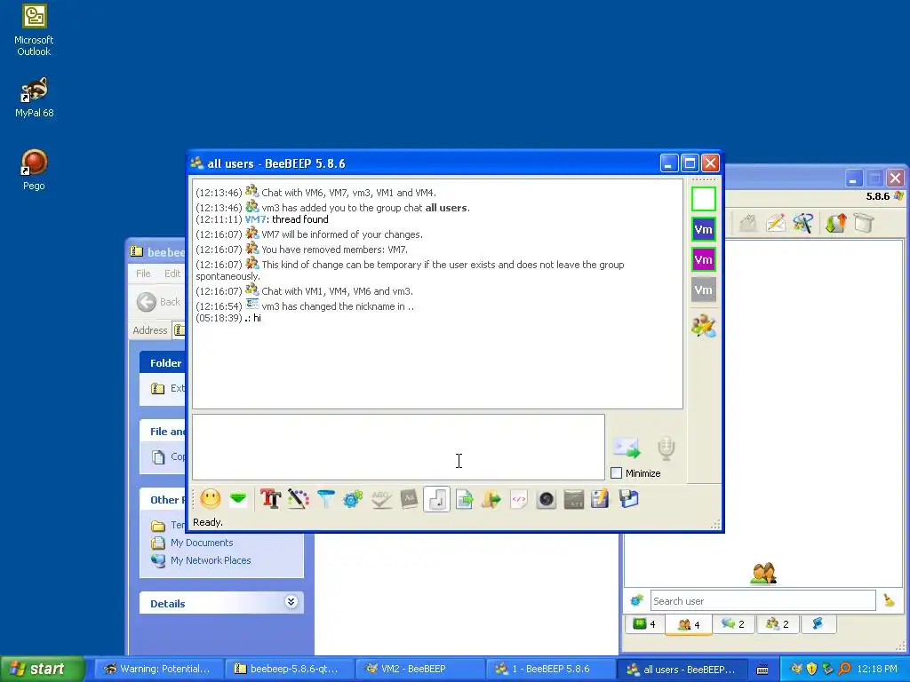Viewport: 910px width, 682px height.
Task: Choose chat font color with pencil icon
Action: click(x=299, y=499)
